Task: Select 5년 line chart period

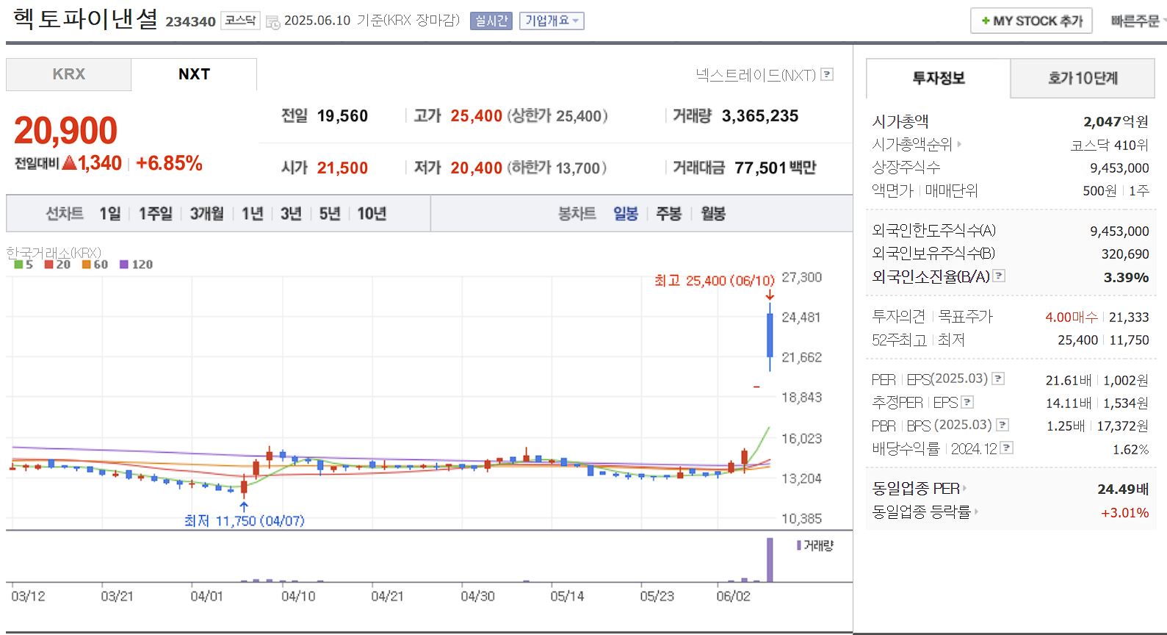Action: click(x=330, y=213)
